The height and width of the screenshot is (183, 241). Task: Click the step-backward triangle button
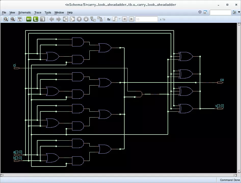point(125,19)
